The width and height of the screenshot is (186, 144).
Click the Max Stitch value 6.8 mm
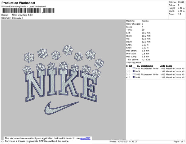pos(146,51)
